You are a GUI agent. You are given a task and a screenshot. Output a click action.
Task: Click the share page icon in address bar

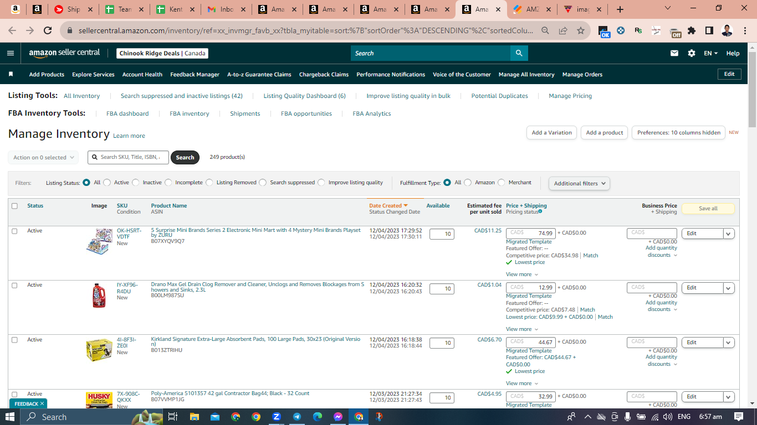click(563, 31)
